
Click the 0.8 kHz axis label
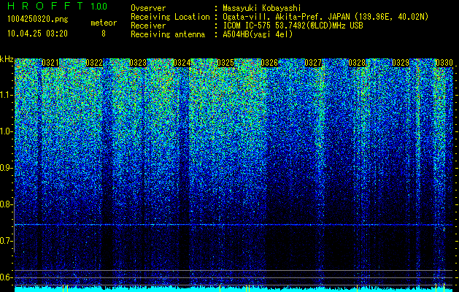click(x=7, y=204)
